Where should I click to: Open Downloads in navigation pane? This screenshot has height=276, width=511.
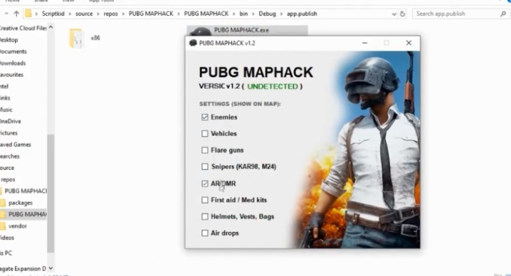tap(13, 63)
